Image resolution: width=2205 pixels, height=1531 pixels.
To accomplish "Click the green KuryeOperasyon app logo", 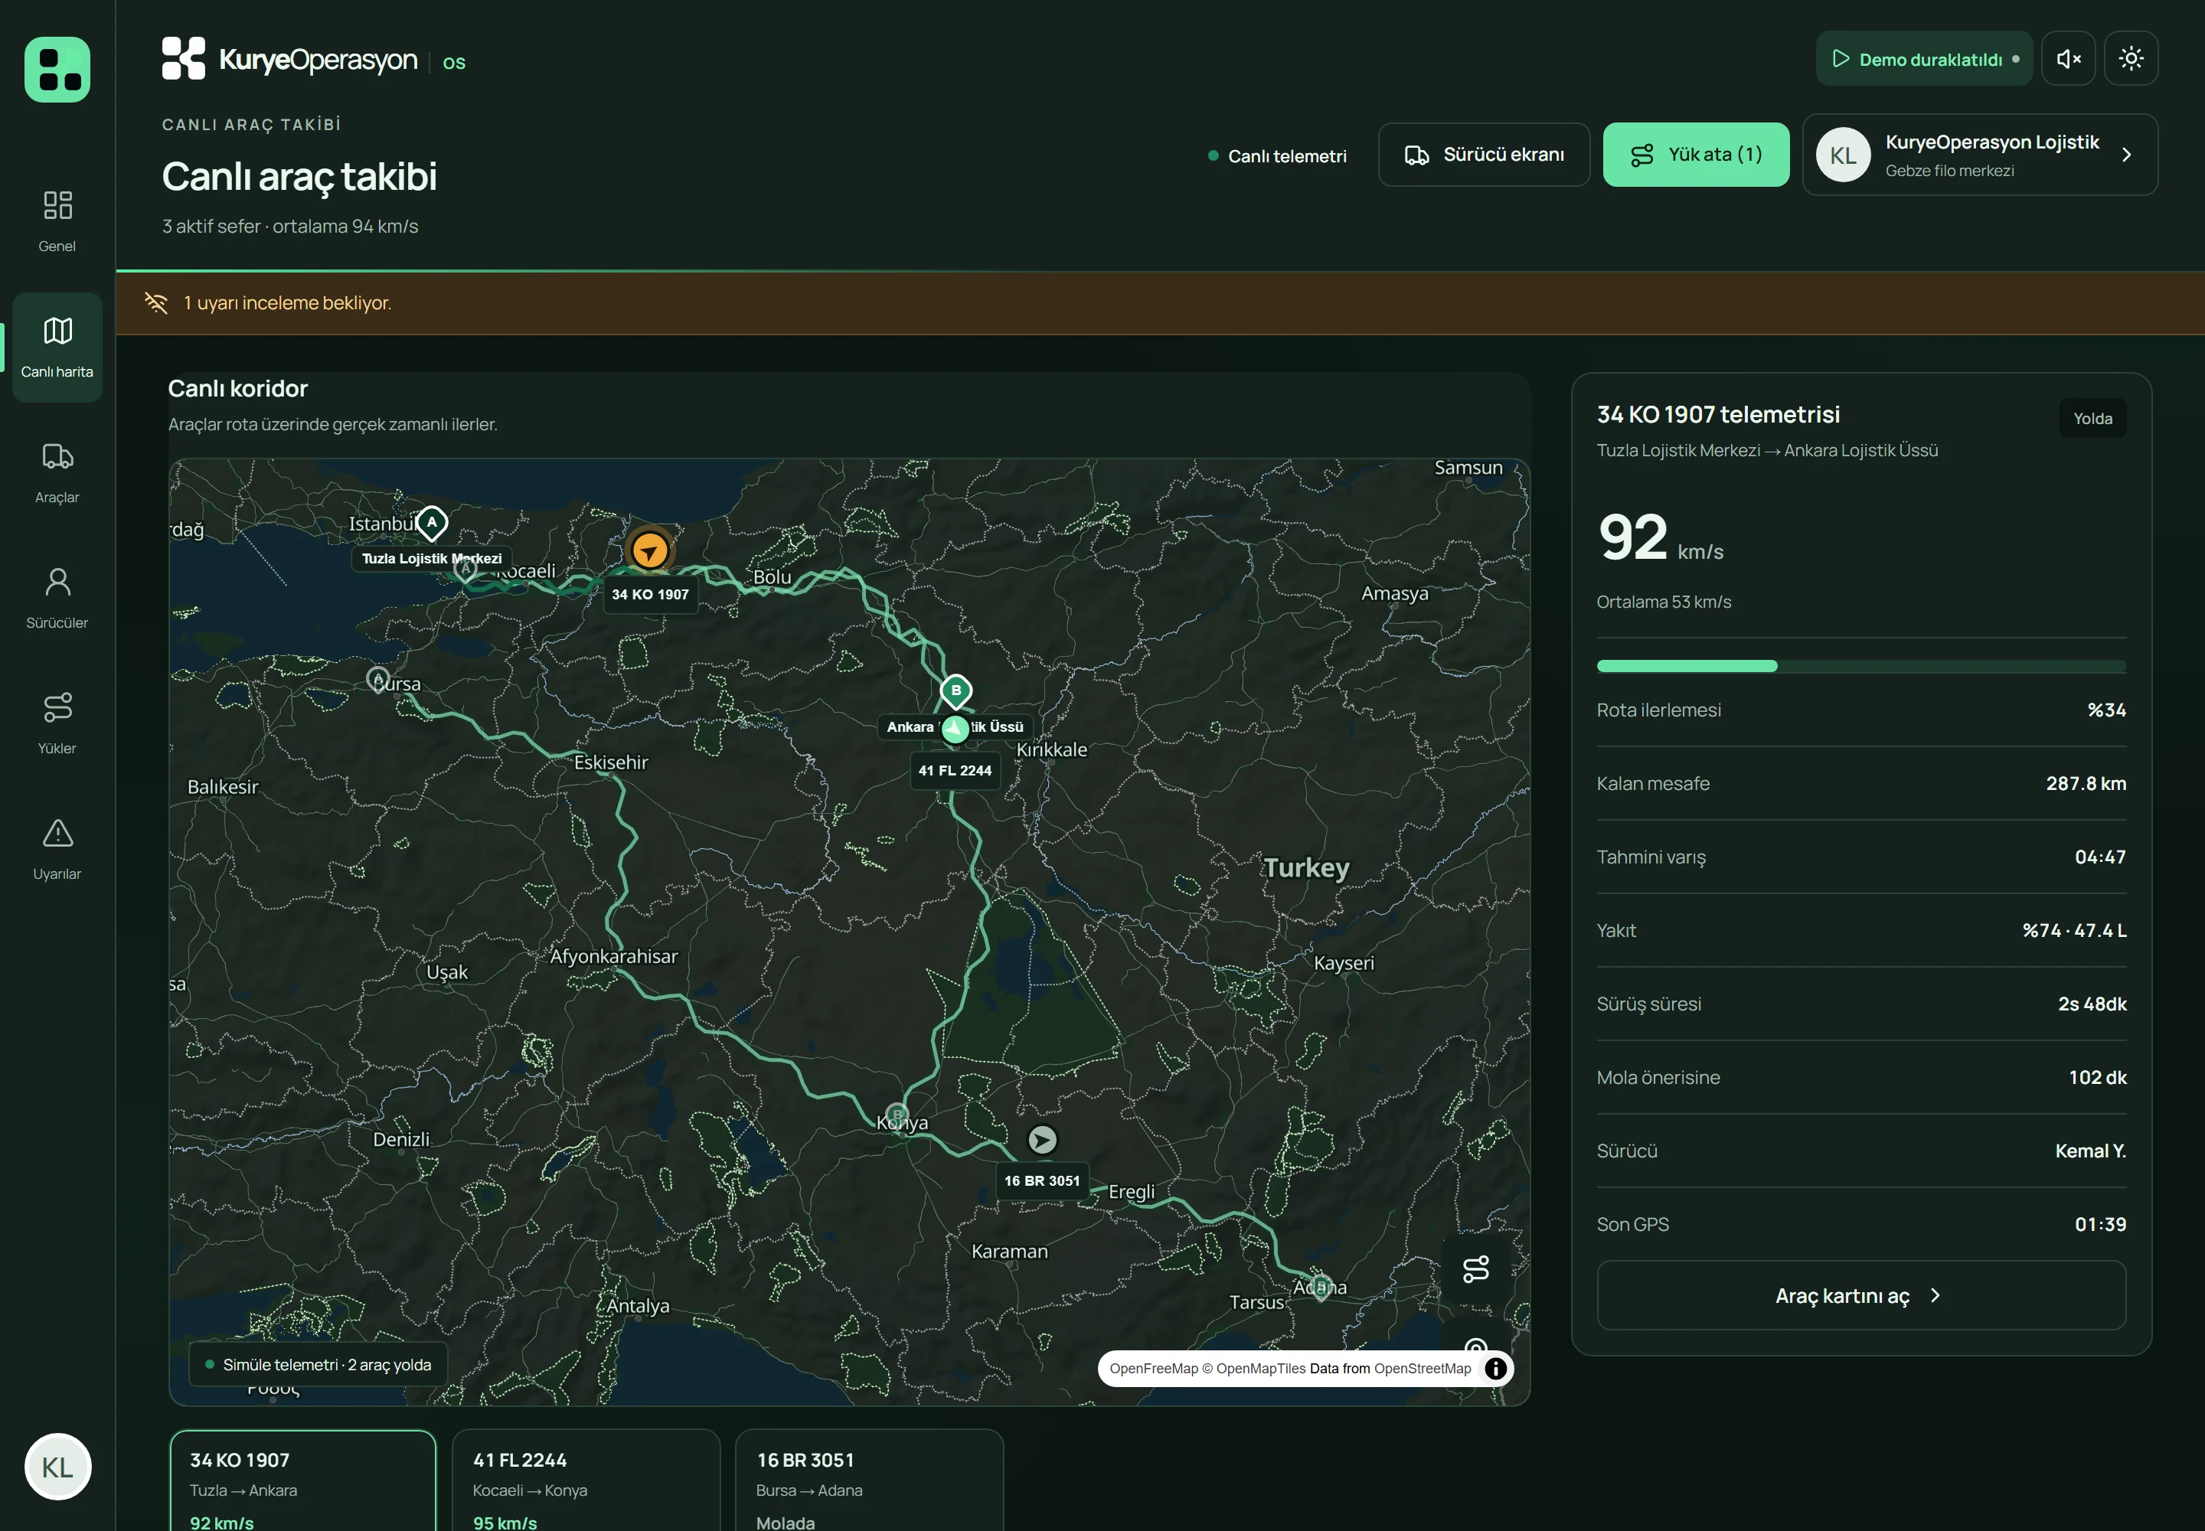I will pyautogui.click(x=57, y=69).
